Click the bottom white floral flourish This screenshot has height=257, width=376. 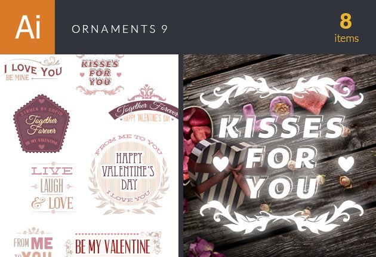click(282, 217)
